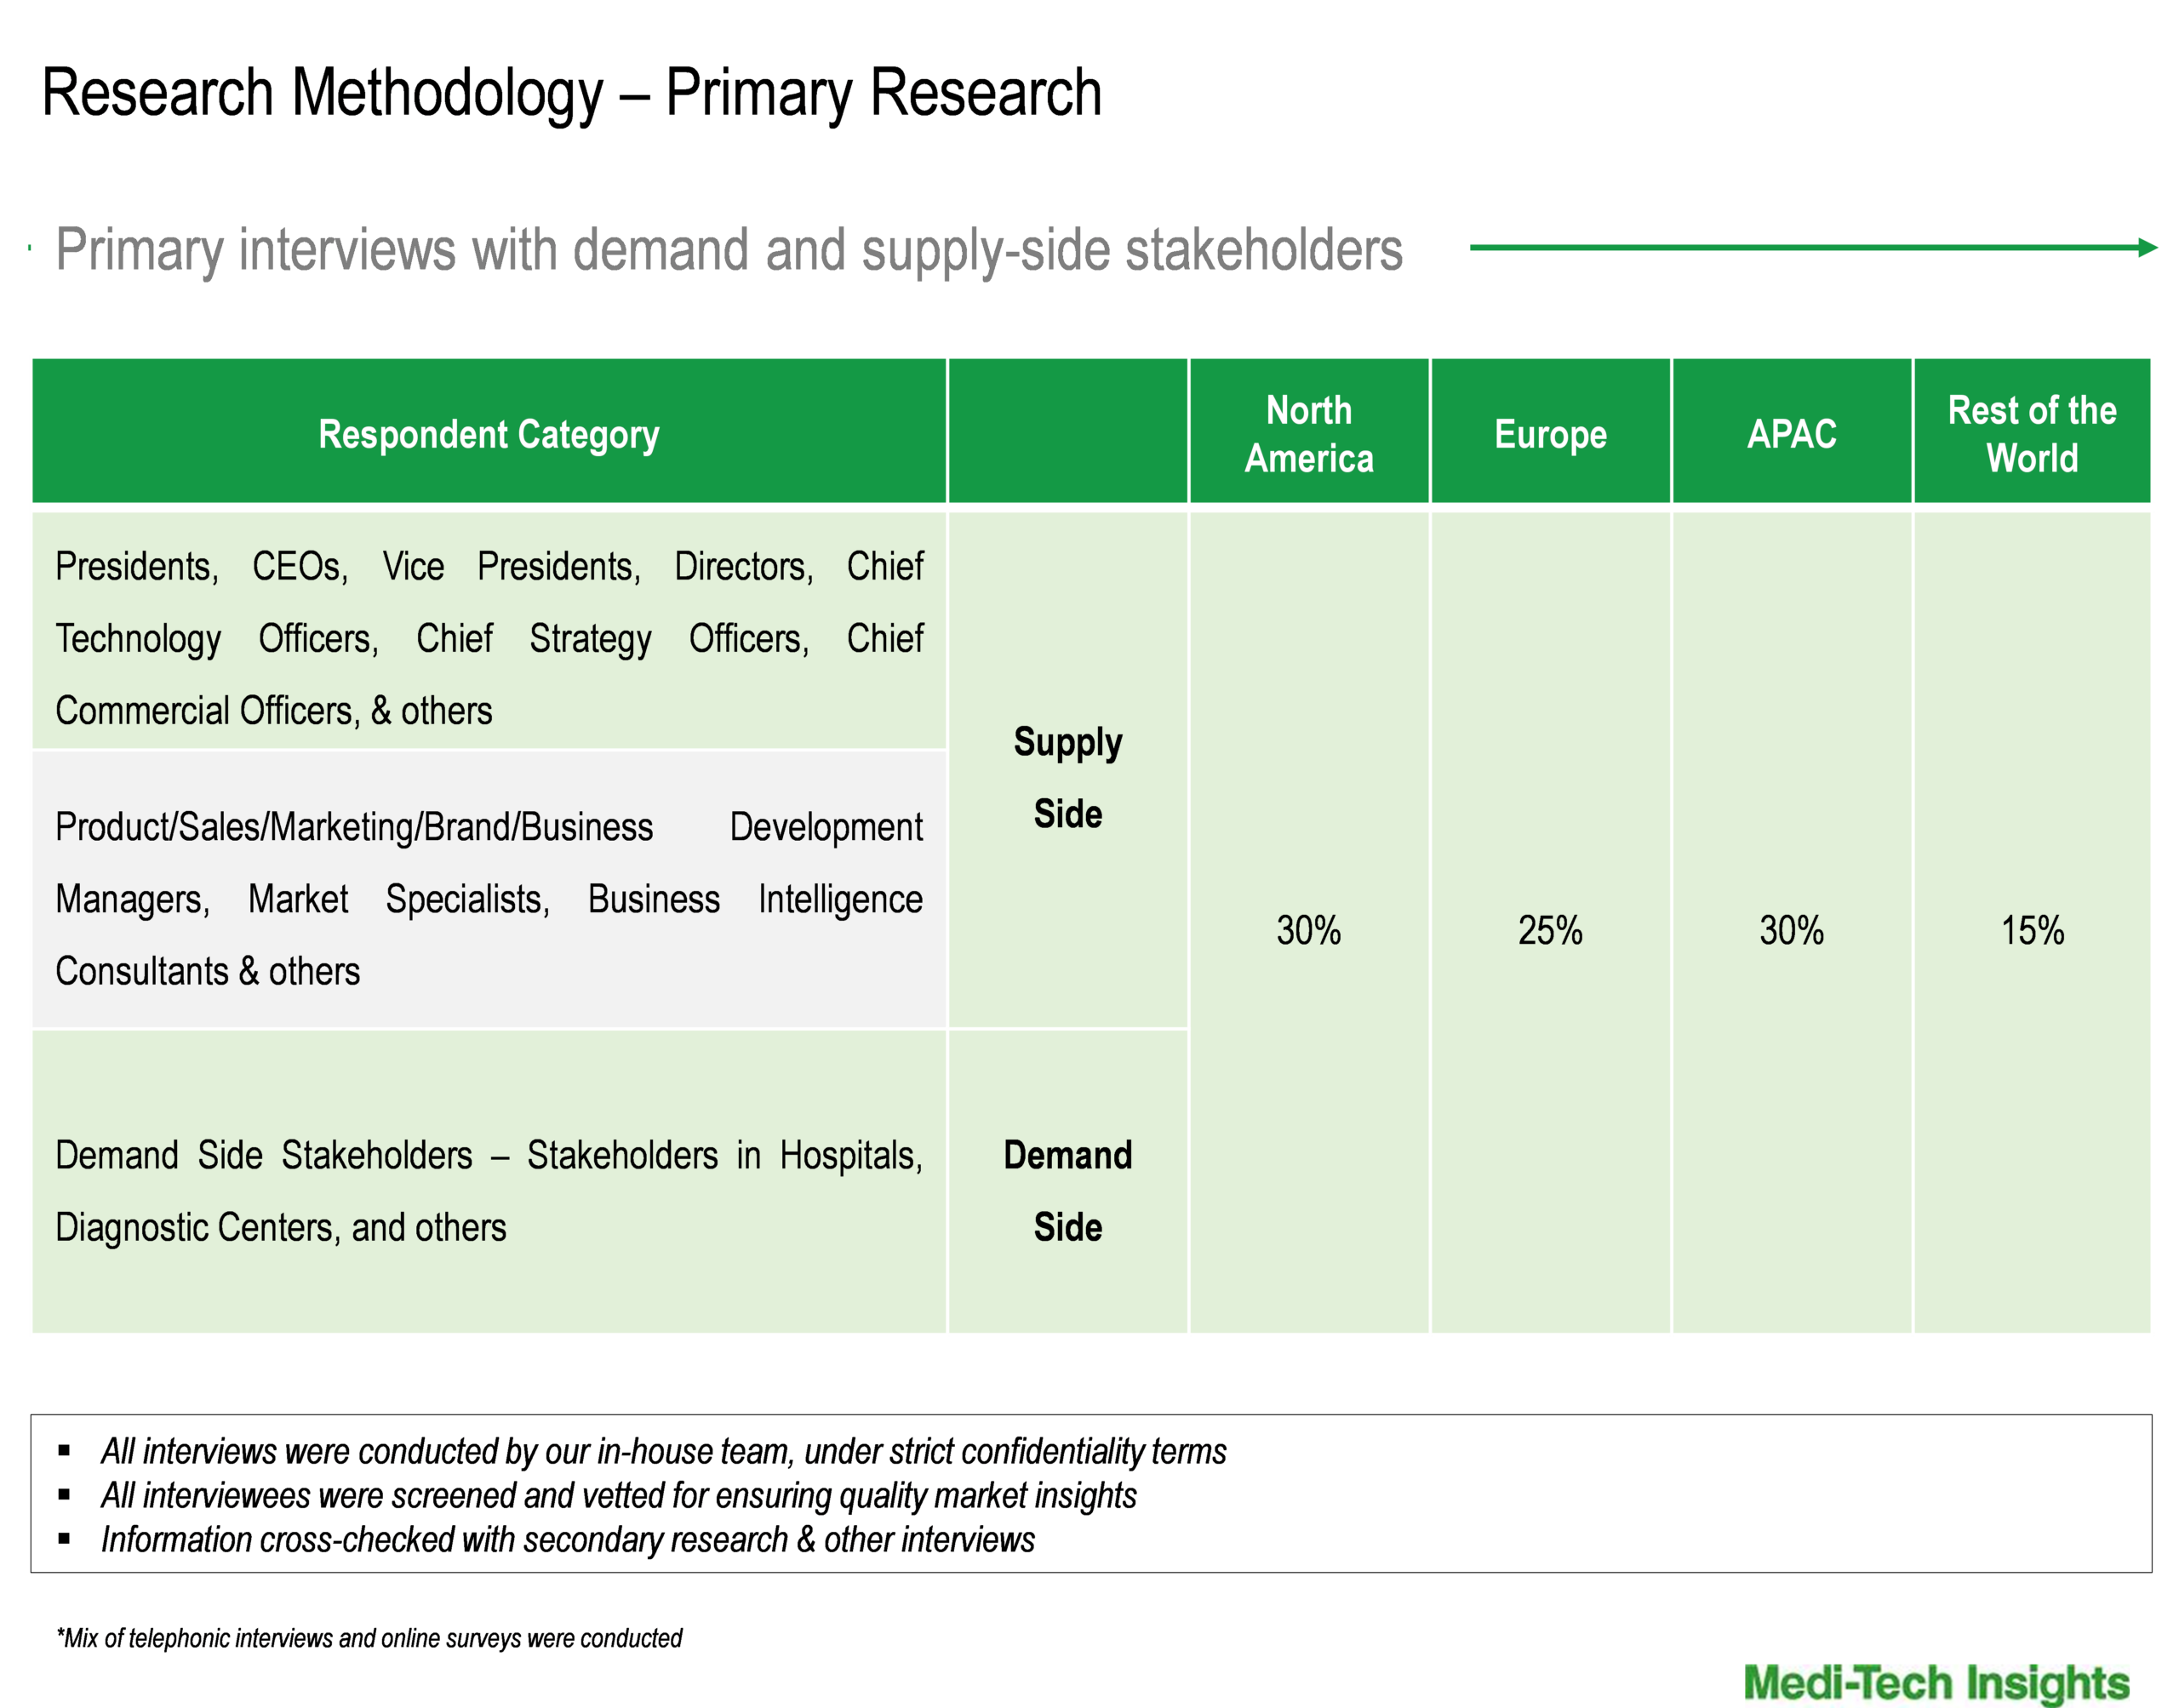Select the 'Product/Sales/Marketing/Brand/Business Development Managers' cell
Screen dimensions: 2179x1708
tap(489, 890)
